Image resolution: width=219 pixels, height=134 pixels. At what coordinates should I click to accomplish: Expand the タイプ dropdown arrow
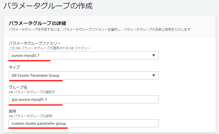tap(154, 75)
